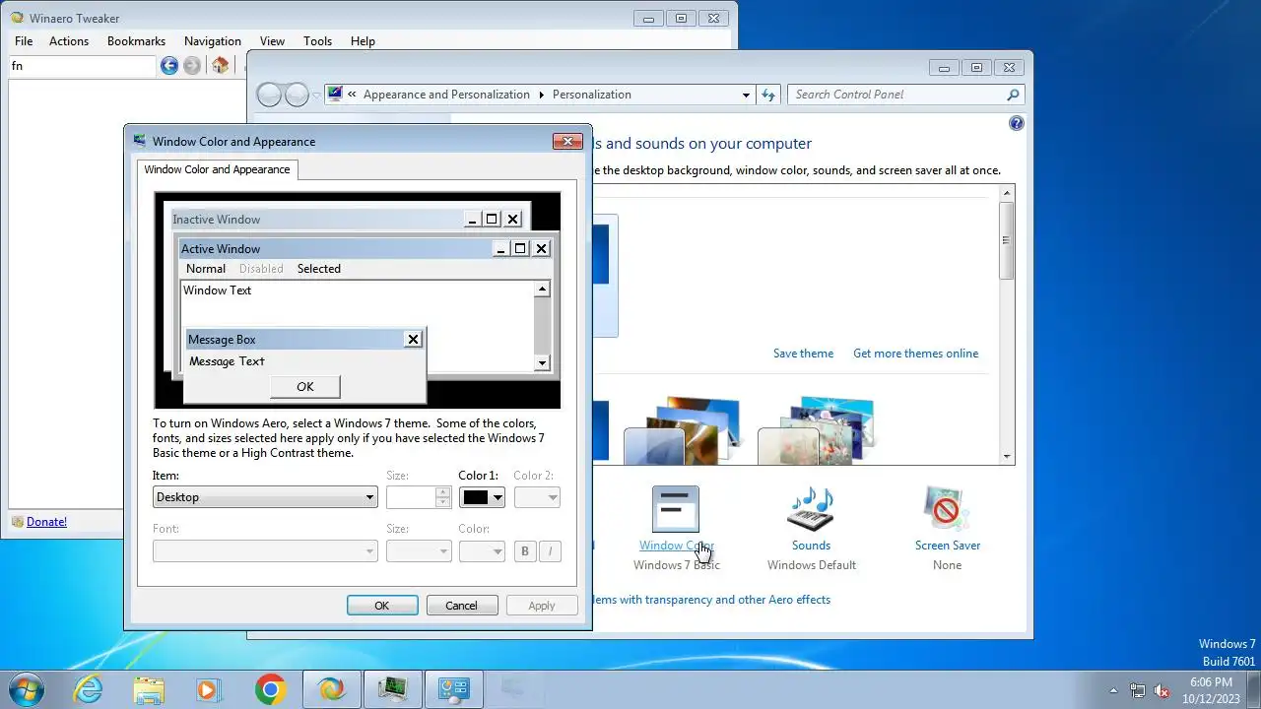Viewport: 1261px width, 709px height.
Task: Toggle the Bold font button
Action: pyautogui.click(x=525, y=551)
